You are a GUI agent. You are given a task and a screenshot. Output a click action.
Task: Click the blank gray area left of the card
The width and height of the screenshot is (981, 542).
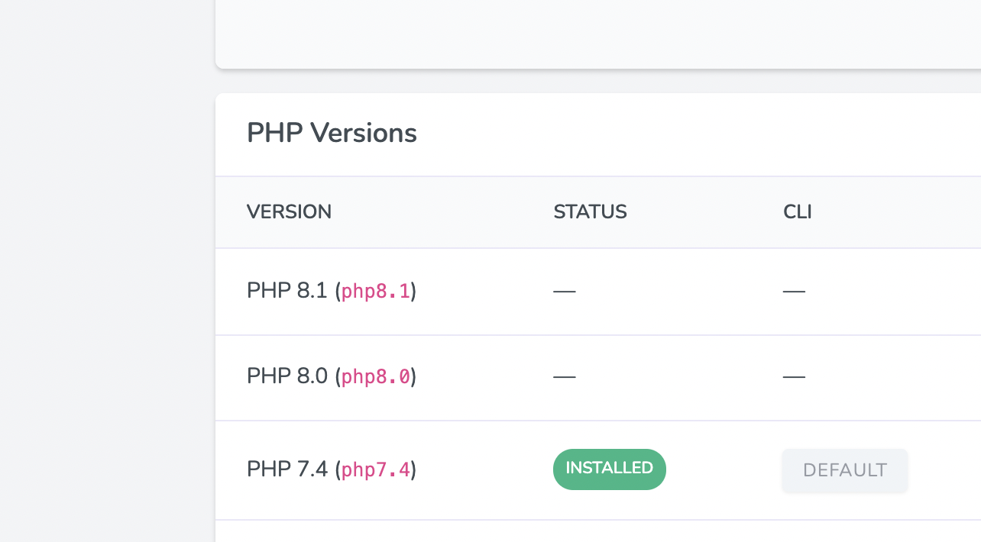pyautogui.click(x=107, y=305)
